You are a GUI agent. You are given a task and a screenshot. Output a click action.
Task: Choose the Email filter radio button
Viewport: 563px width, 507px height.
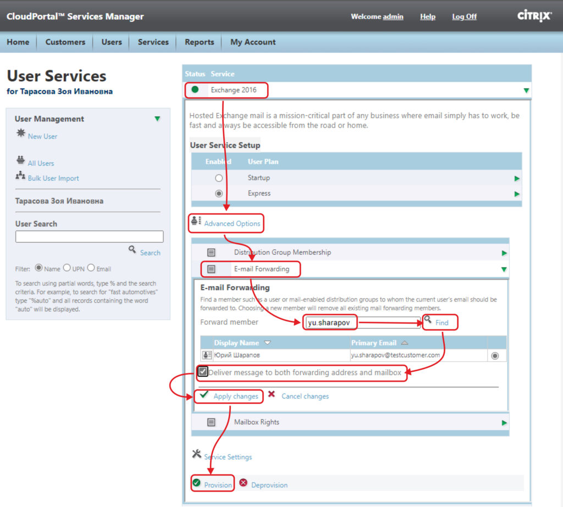pos(91,268)
